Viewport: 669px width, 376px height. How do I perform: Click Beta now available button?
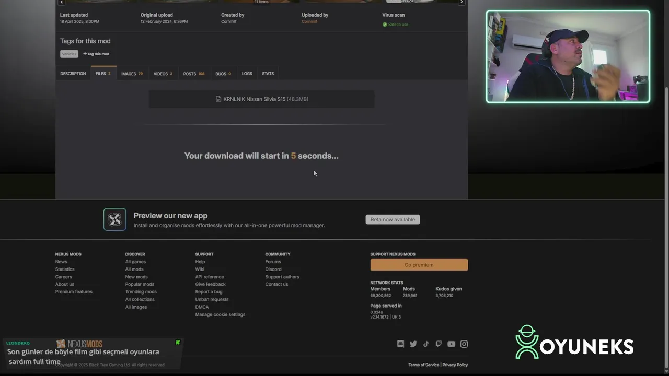pos(393,219)
